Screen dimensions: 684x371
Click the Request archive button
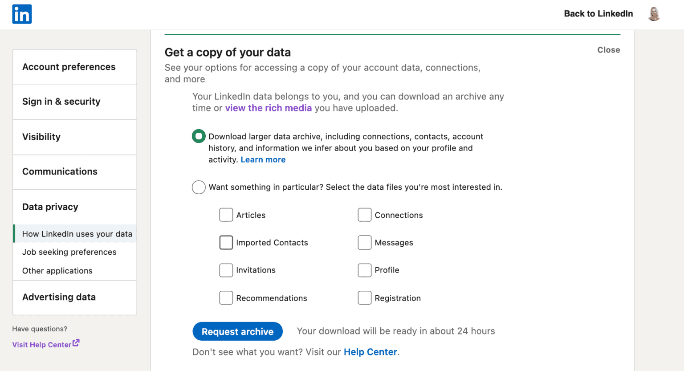click(x=237, y=331)
